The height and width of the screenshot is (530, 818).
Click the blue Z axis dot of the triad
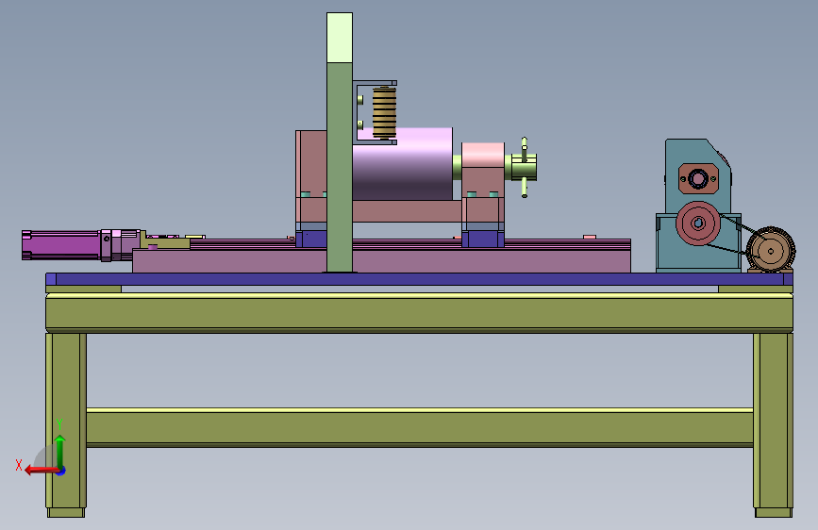[x=61, y=471]
